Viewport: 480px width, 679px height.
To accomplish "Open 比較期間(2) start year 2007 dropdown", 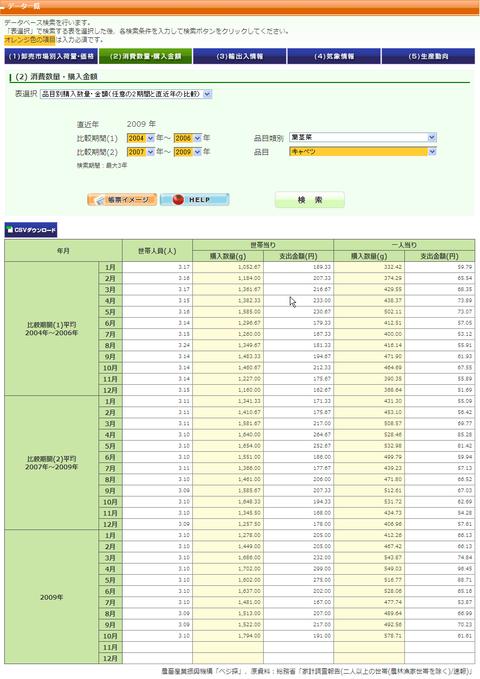I will coord(141,152).
